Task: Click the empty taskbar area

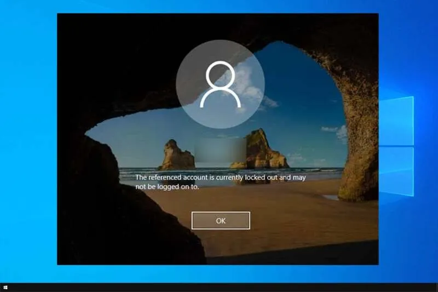Action: click(219, 287)
